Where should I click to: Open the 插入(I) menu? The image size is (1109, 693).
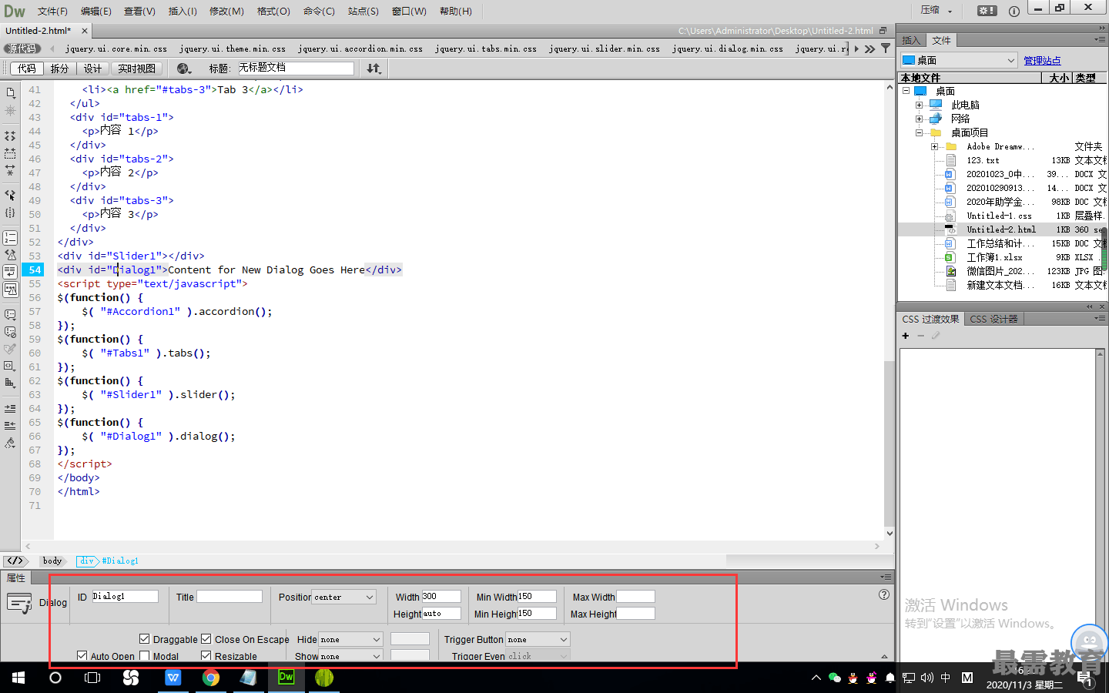183,11
